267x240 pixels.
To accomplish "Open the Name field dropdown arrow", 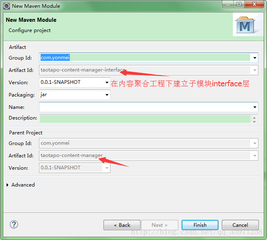I will (x=255, y=107).
